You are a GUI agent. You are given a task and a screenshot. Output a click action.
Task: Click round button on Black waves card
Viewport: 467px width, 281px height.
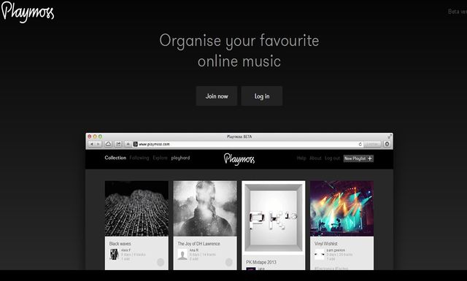(x=161, y=262)
